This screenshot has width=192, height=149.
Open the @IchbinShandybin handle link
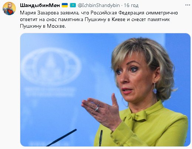click(99, 5)
